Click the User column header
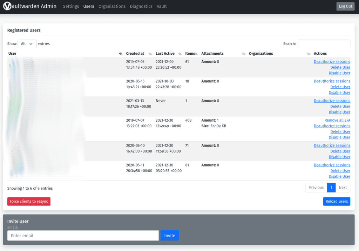The image size is (359, 251). tap(12, 54)
